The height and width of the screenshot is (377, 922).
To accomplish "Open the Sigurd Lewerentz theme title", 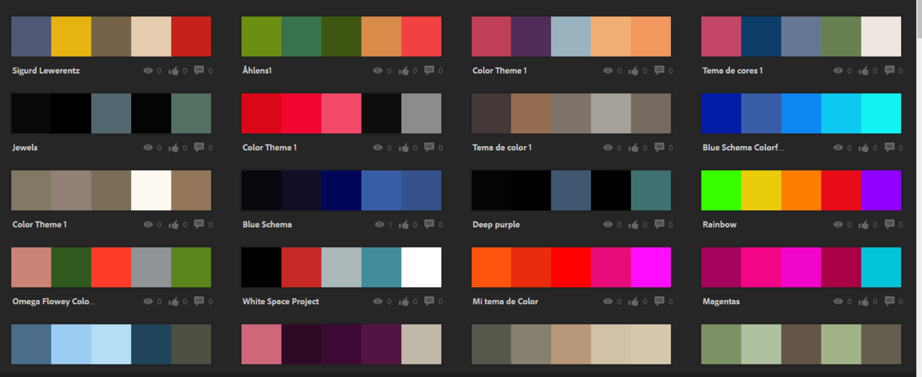I will click(x=46, y=71).
